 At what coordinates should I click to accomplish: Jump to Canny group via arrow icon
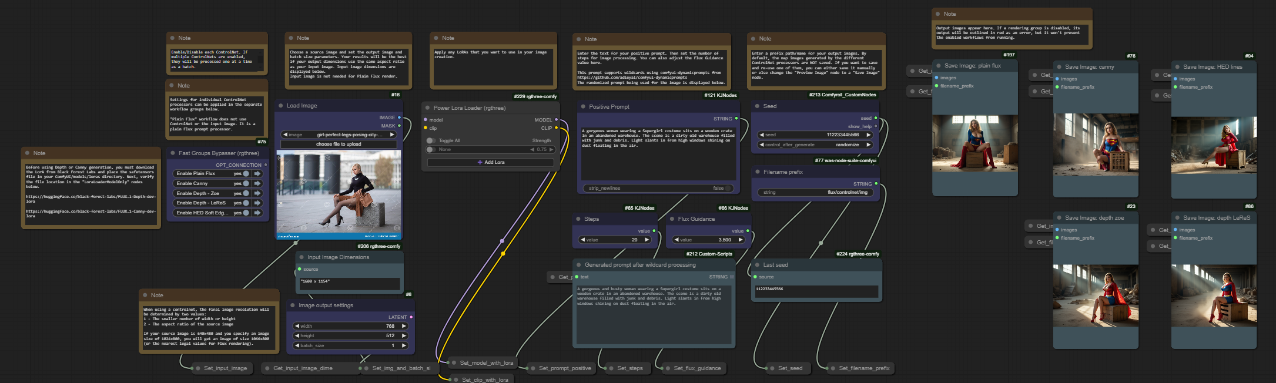click(257, 183)
